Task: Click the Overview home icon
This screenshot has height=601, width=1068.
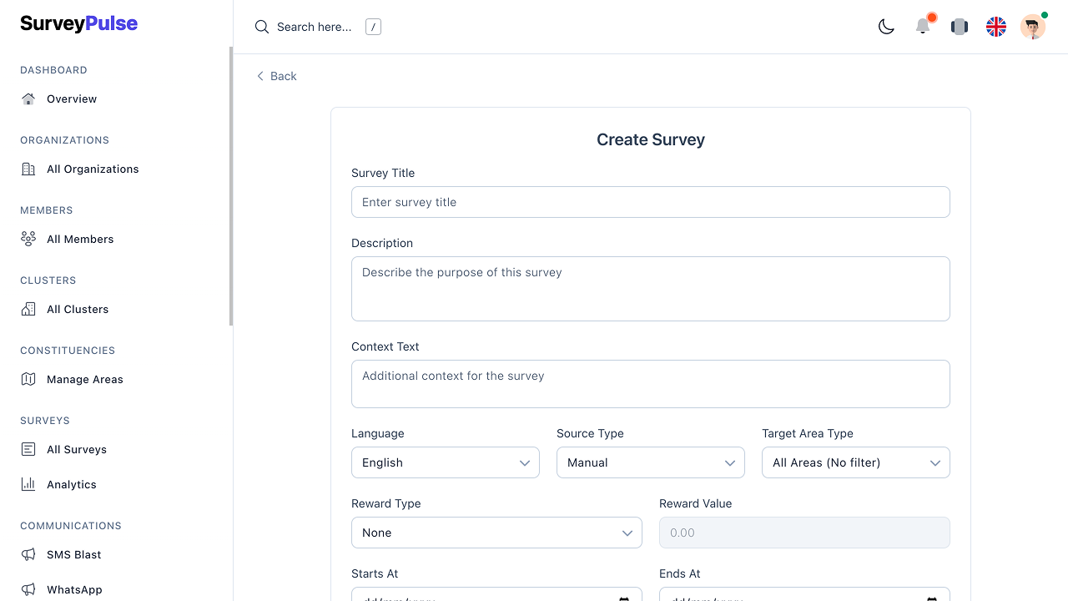Action: tap(28, 98)
